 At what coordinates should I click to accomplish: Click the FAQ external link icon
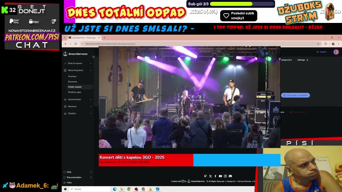91,172
